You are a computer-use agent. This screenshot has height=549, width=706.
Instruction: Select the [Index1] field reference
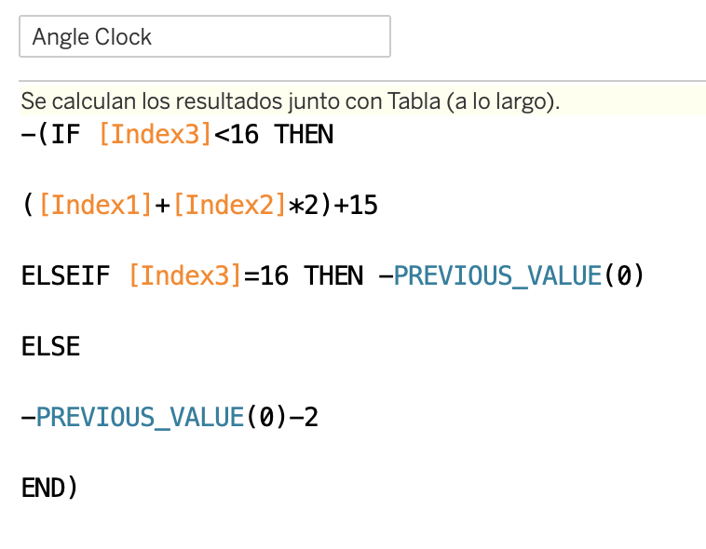click(95, 206)
